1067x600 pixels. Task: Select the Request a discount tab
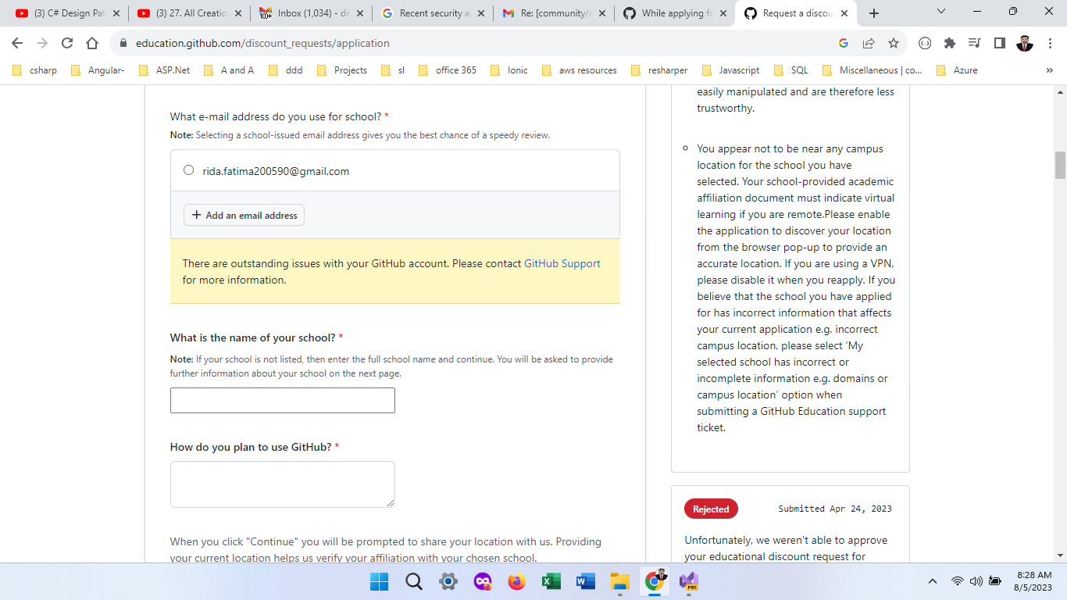[796, 12]
